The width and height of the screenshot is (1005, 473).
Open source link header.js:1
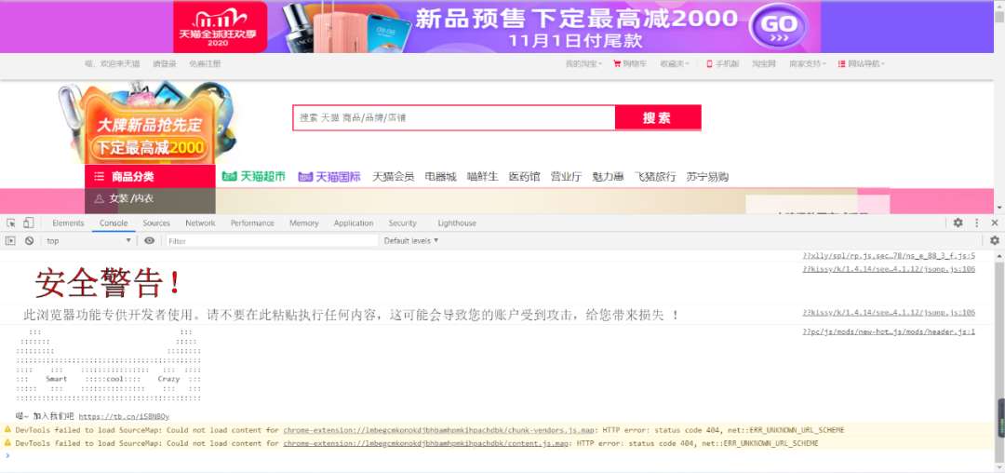889,332
